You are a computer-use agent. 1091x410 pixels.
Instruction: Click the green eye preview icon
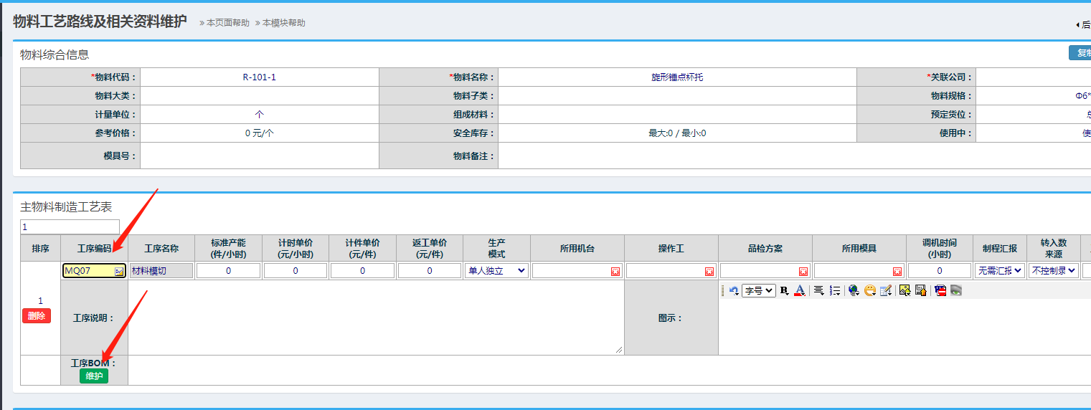(x=955, y=290)
